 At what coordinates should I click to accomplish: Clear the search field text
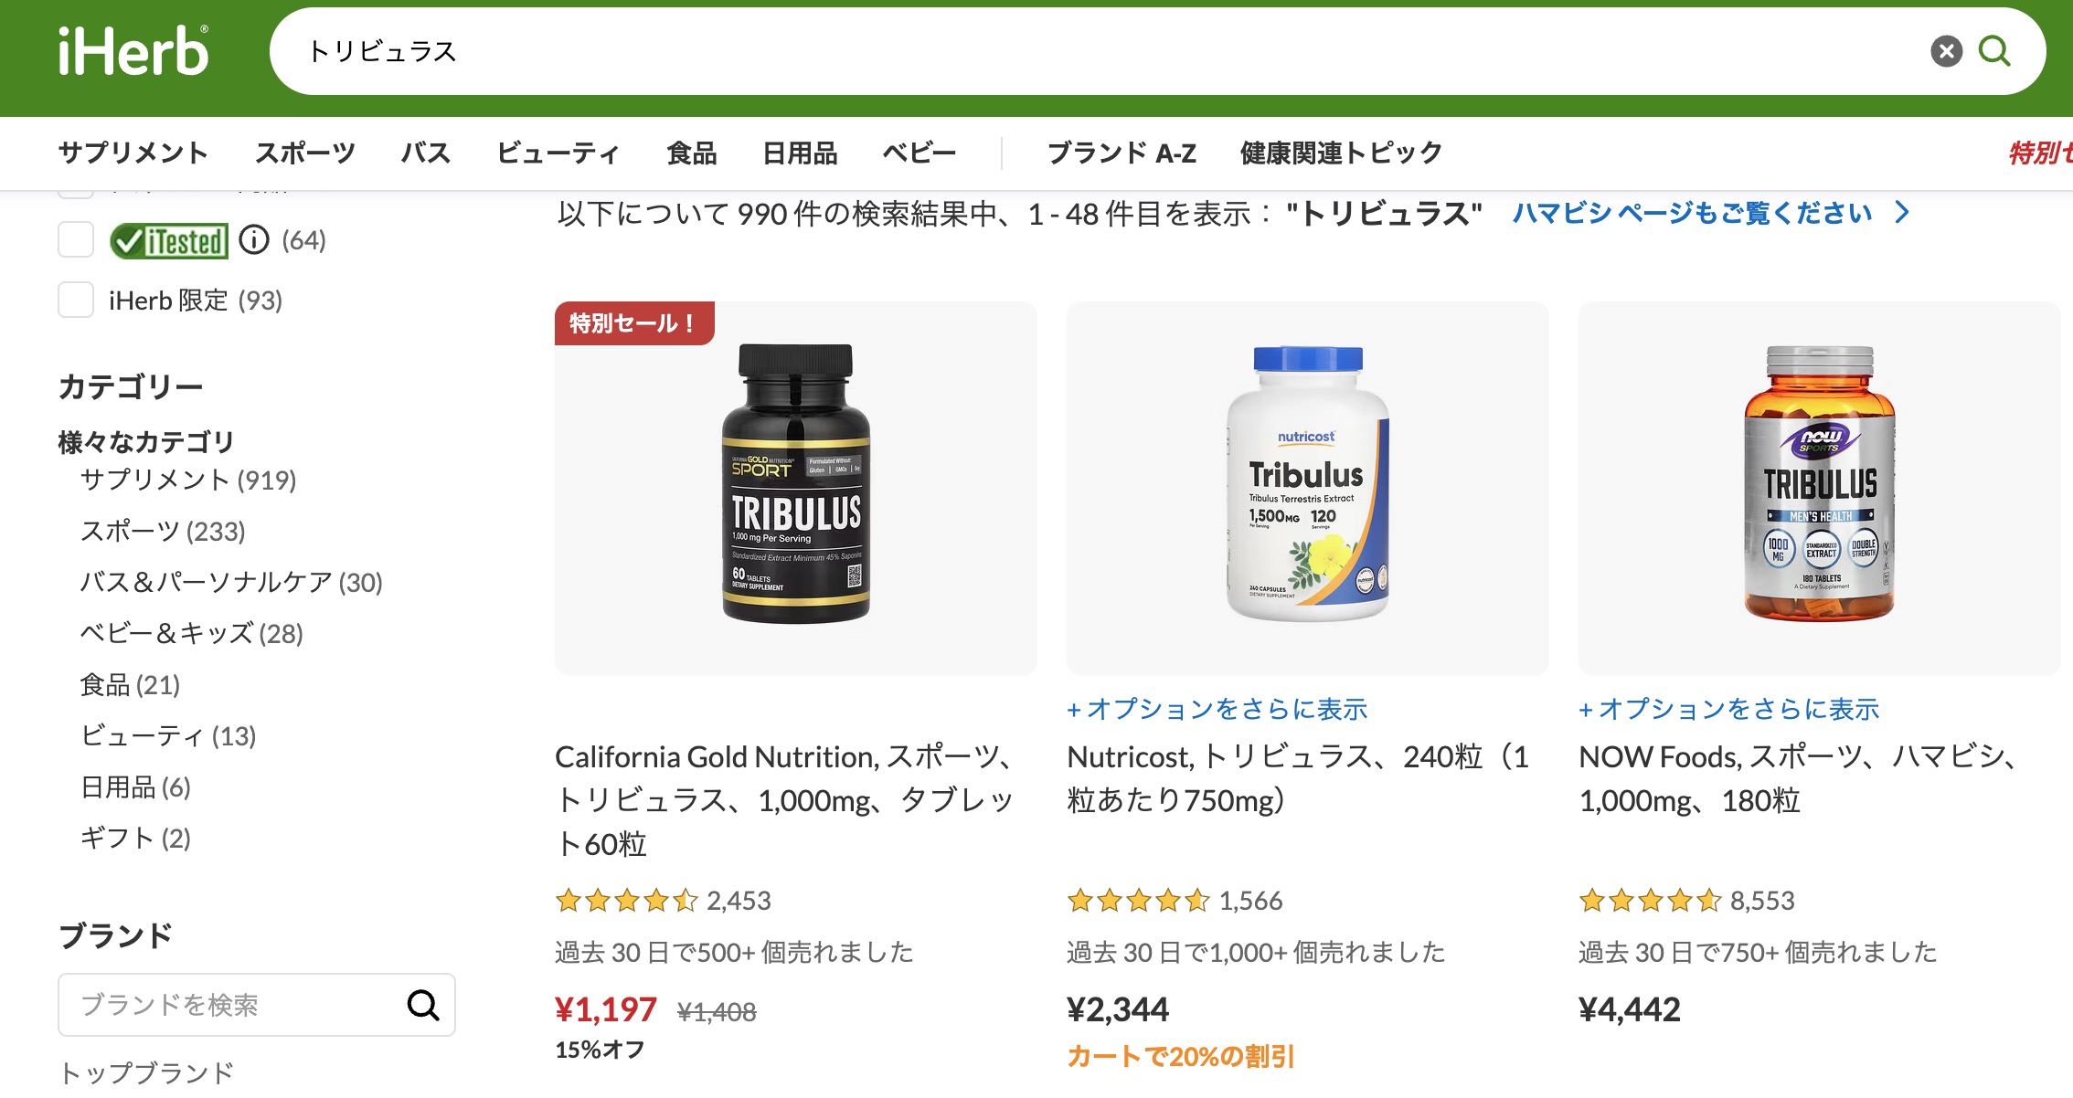(x=1946, y=51)
